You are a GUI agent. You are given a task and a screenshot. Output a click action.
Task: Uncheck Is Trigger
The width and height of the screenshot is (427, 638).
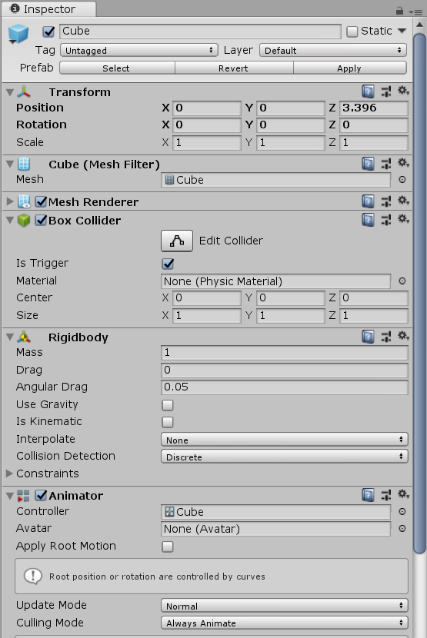pos(168,264)
